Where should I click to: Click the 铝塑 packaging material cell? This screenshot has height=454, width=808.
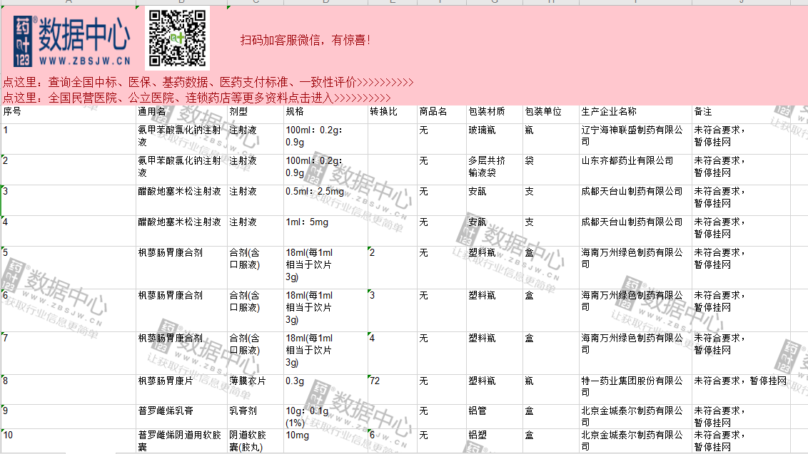pos(495,441)
